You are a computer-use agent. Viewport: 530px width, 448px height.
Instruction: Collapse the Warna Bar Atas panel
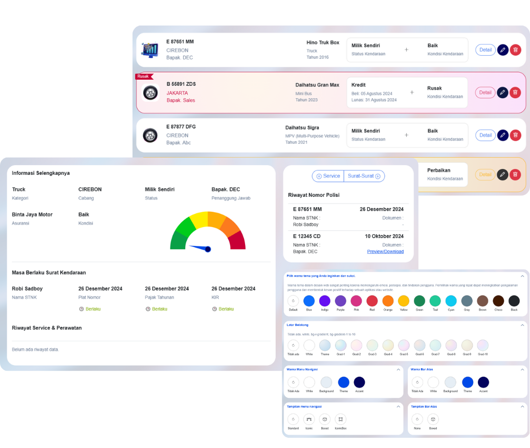tap(522, 369)
